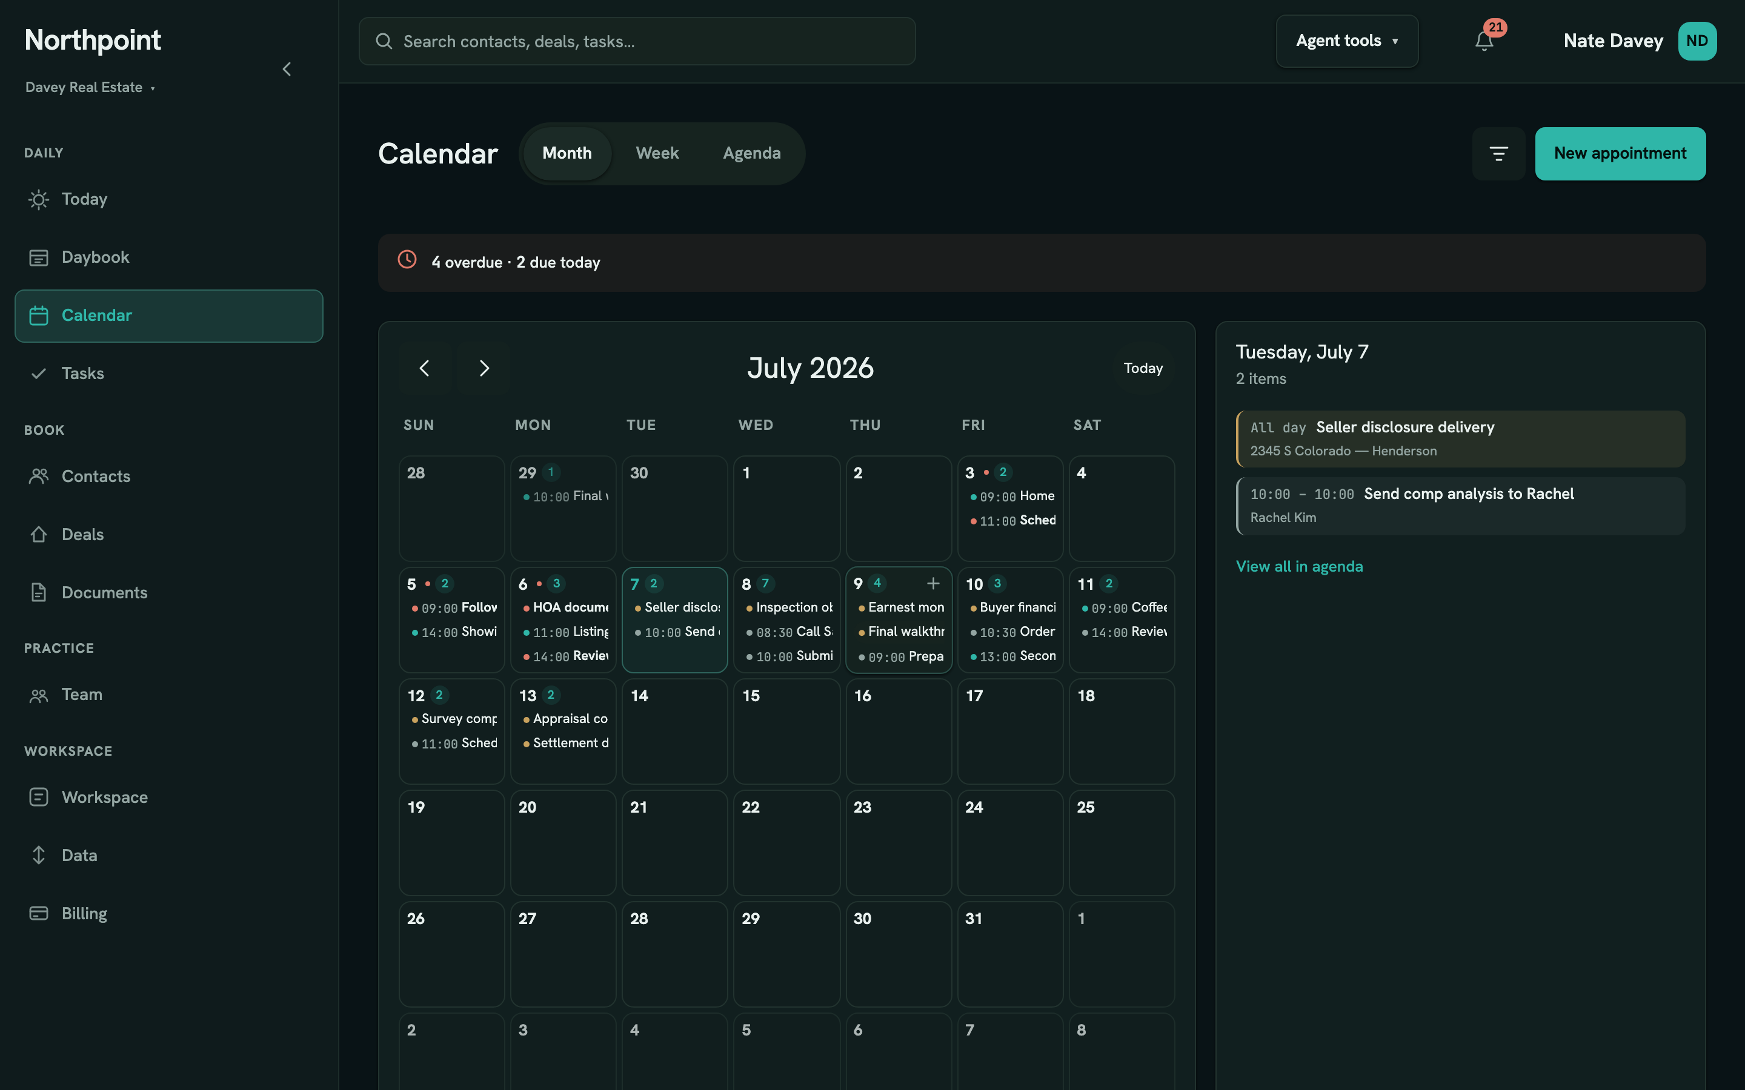Expand the Davey Real Estate workspace switcher
Screen dimensions: 1745x1090
pyautogui.click(x=90, y=87)
